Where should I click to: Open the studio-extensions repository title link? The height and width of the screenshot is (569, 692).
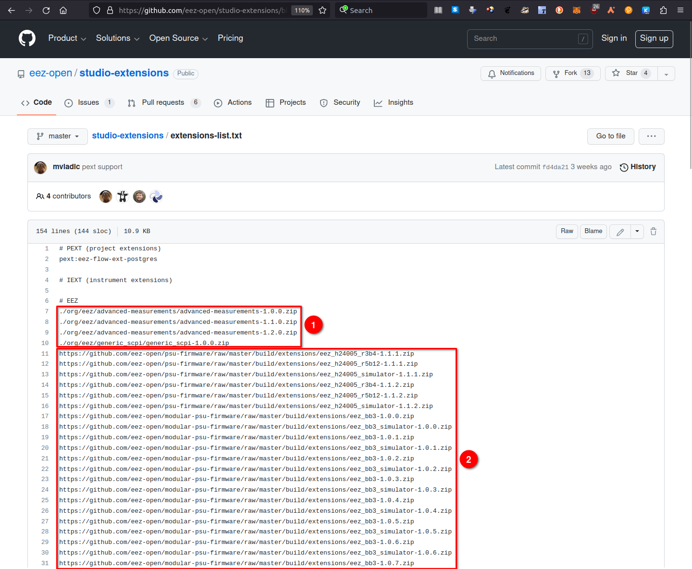tap(124, 73)
